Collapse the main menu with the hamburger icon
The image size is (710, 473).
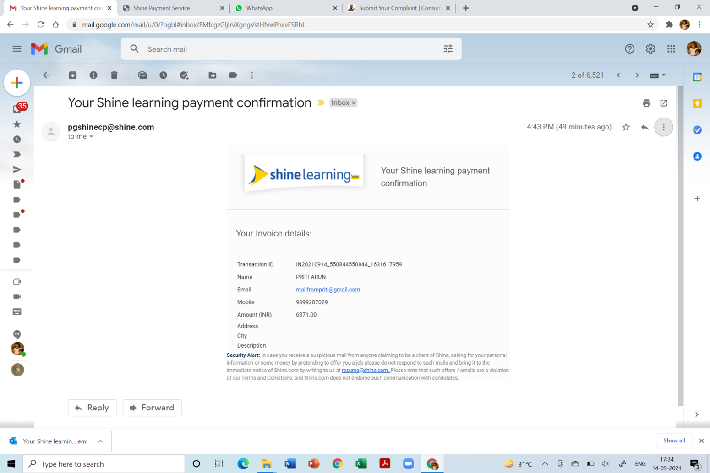[17, 49]
